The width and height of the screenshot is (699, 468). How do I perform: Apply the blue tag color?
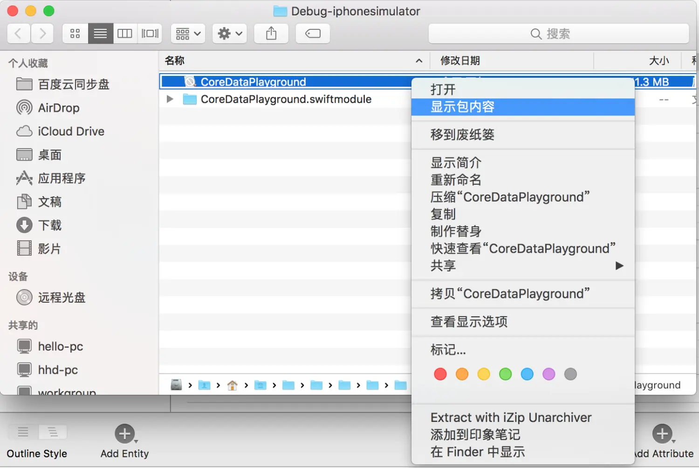tap(527, 374)
